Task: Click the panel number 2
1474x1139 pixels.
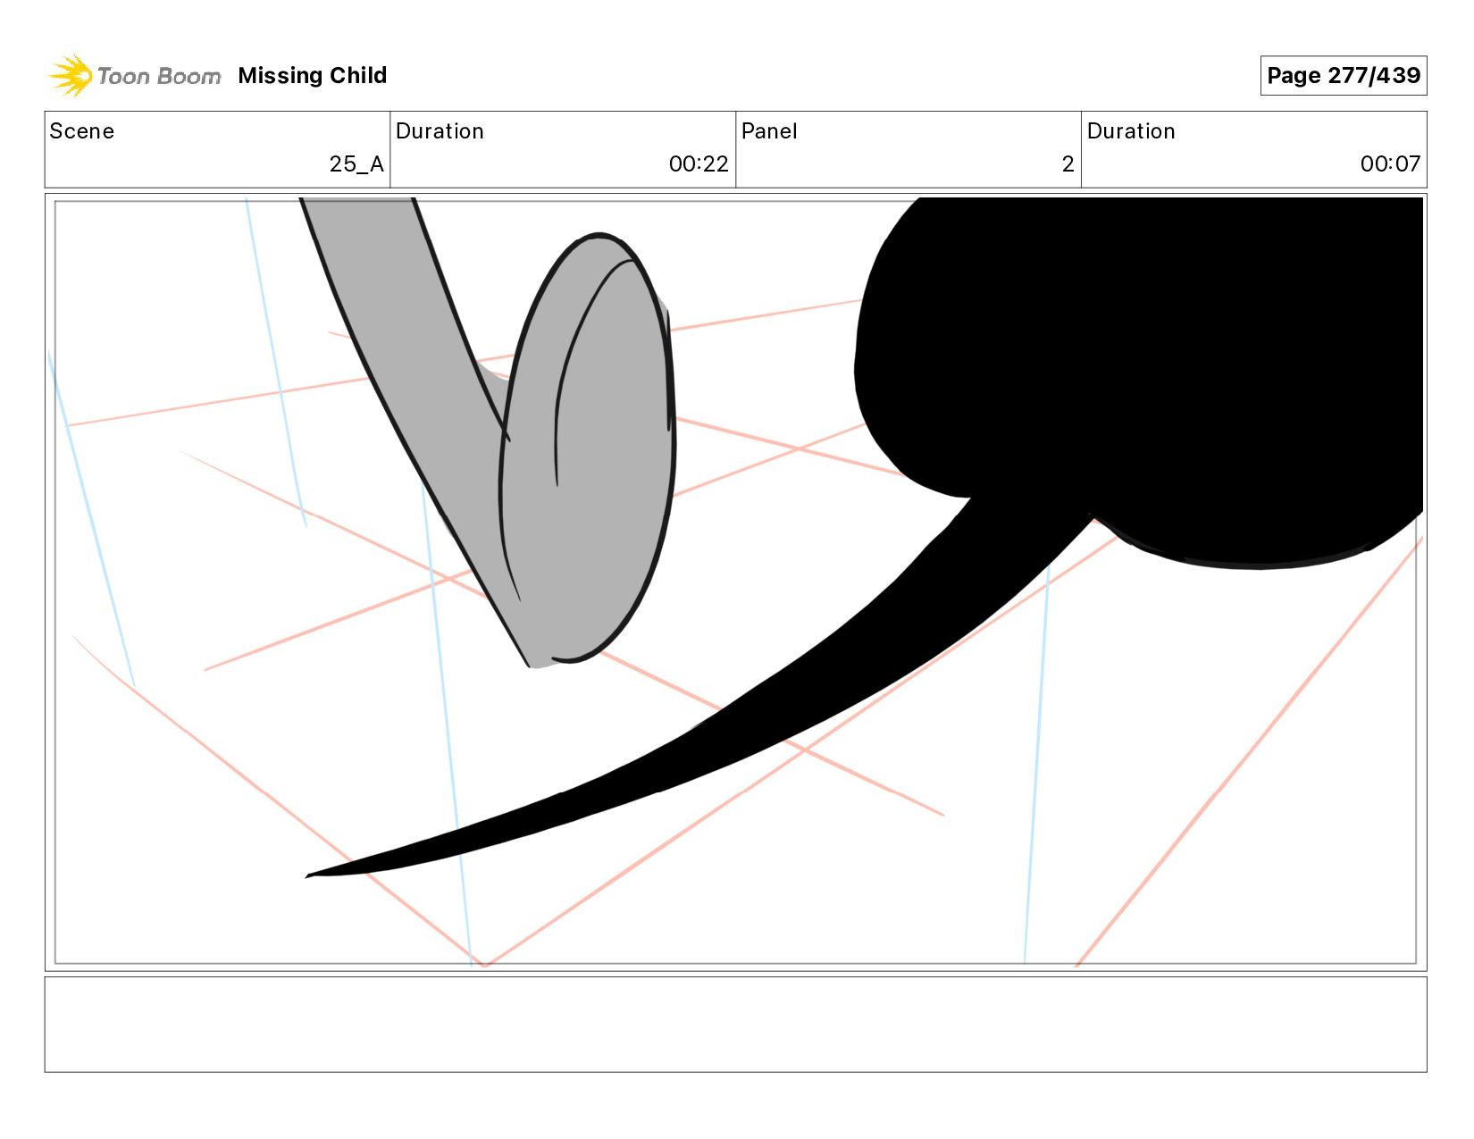Action: point(1068,164)
